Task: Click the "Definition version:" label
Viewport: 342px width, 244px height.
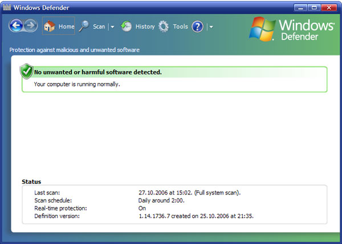Action: (x=57, y=216)
